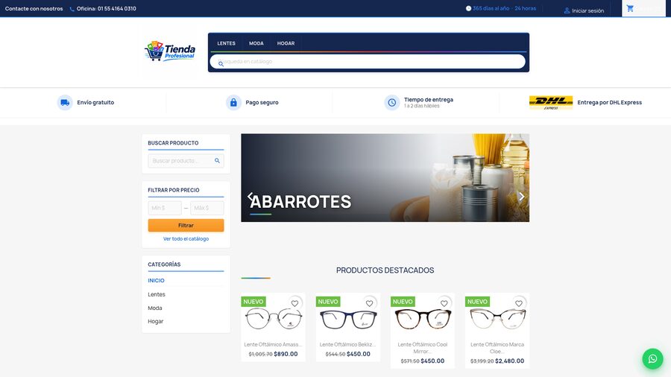Open the Abarrotes banner image
This screenshot has width=671, height=377.
point(385,178)
